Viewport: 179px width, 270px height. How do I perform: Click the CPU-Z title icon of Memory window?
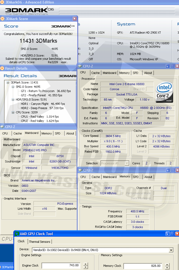80,170
